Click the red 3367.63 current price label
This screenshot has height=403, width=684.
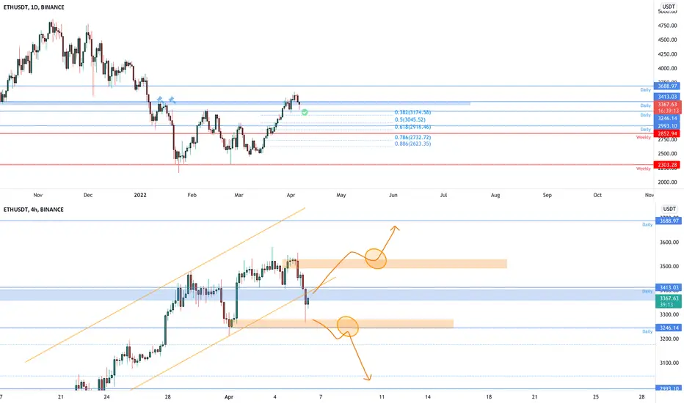click(x=668, y=108)
